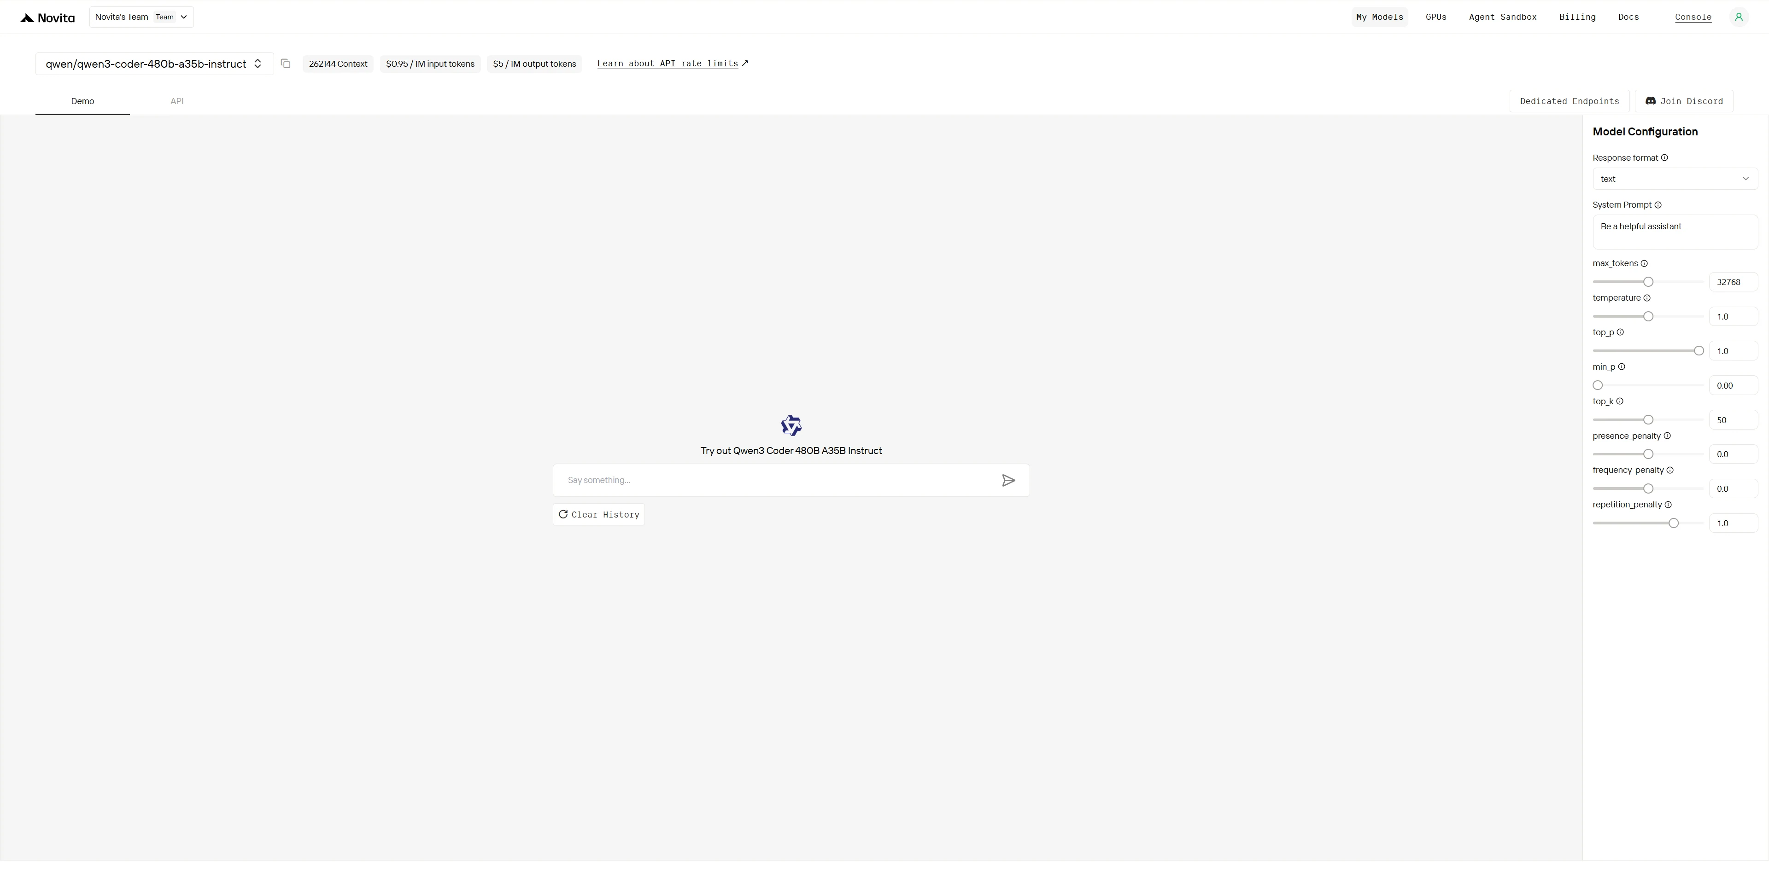Click the top_k slider handle
Image resolution: width=1769 pixels, height=878 pixels.
tap(1648, 420)
